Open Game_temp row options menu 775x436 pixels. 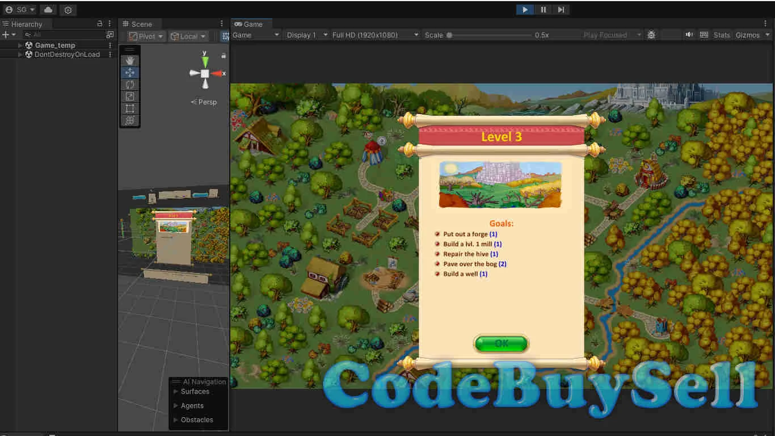click(110, 45)
